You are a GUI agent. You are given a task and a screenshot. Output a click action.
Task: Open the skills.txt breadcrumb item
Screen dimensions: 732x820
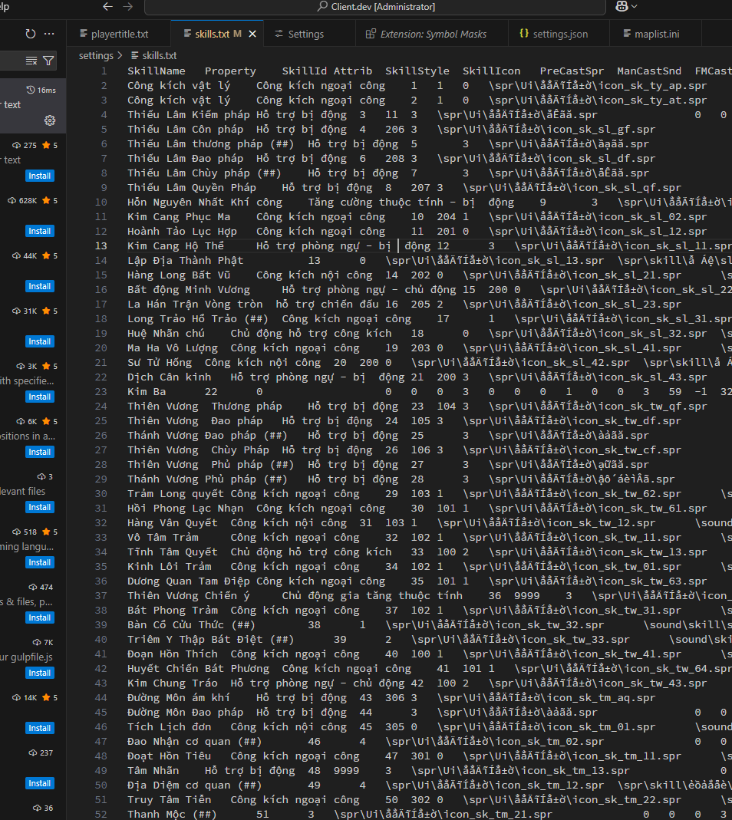[159, 55]
